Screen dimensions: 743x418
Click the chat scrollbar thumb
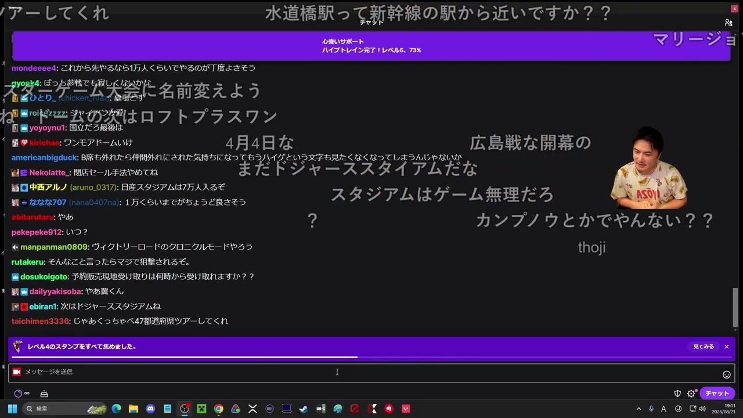(735, 307)
